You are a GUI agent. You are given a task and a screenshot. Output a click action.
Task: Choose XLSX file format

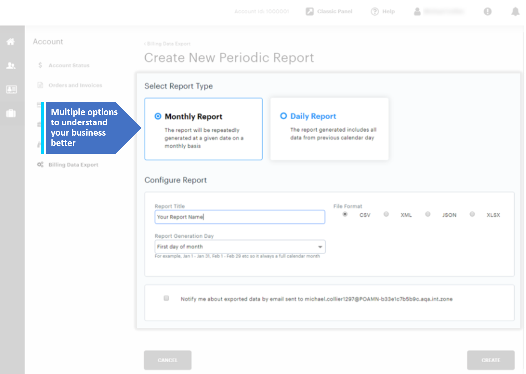[472, 214]
